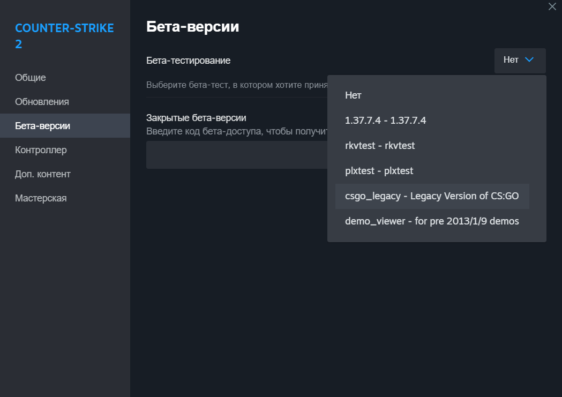
Task: Open the Мастерская section
Action: [65, 198]
